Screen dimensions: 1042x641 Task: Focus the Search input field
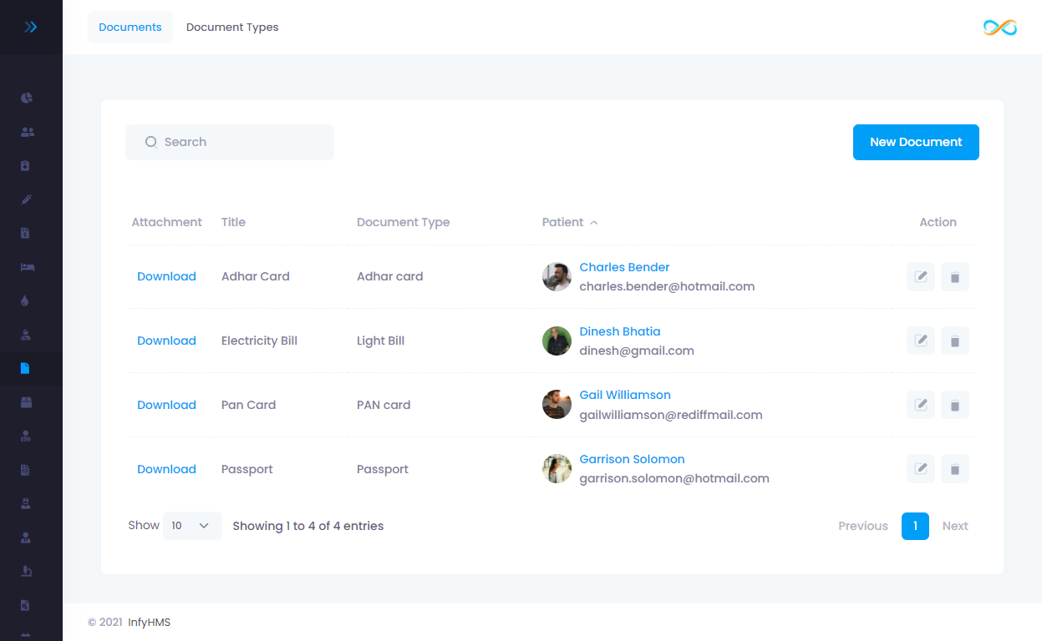(x=238, y=142)
